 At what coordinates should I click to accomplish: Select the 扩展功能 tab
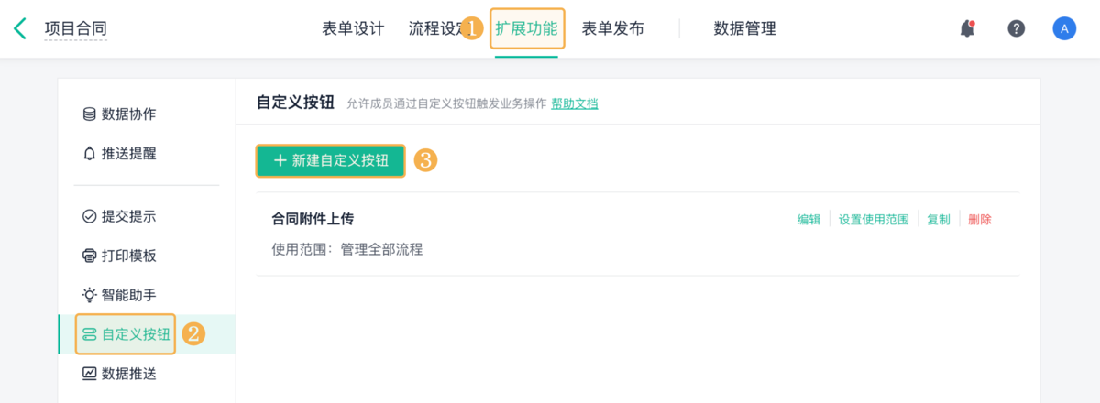click(526, 28)
